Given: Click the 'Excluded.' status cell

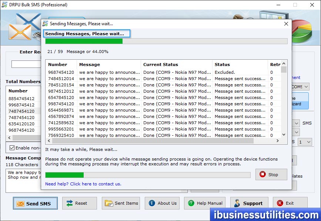Looking at the screenshot, I should [225, 72].
